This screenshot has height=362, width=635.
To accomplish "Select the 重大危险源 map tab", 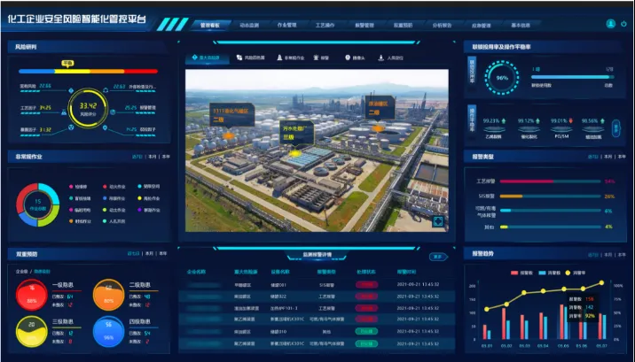I will click(209, 58).
